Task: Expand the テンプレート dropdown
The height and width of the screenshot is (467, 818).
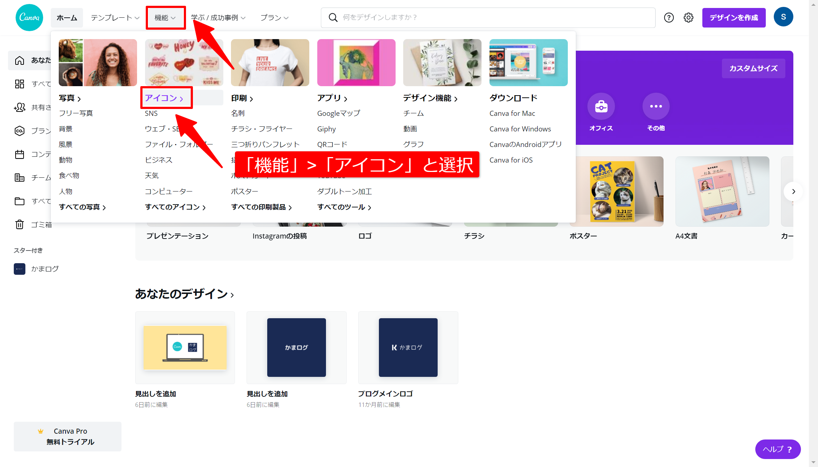Action: pyautogui.click(x=115, y=18)
